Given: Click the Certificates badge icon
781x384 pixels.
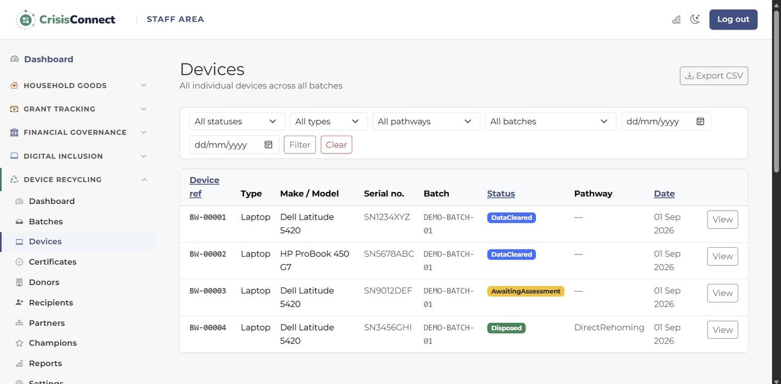Looking at the screenshot, I should click(19, 262).
